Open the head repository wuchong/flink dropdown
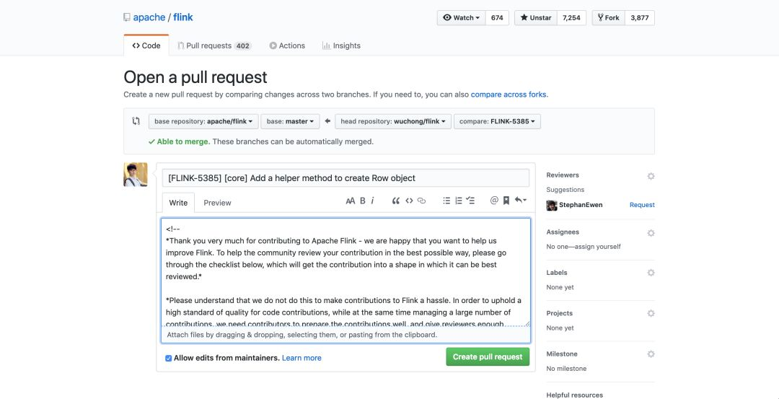 (393, 122)
